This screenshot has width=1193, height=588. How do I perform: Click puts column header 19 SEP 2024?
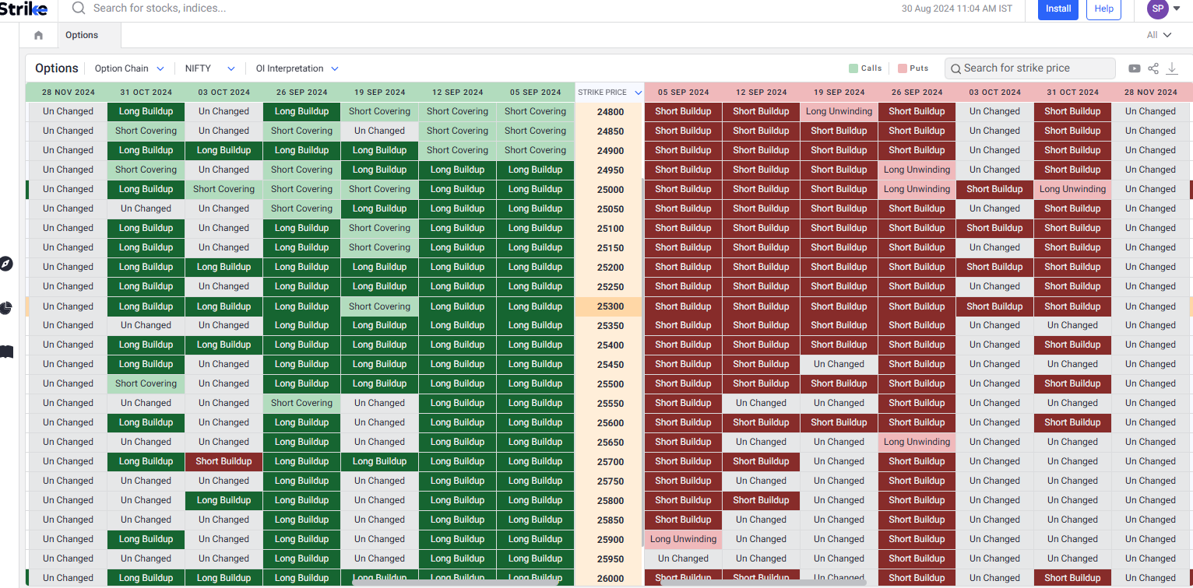click(839, 93)
